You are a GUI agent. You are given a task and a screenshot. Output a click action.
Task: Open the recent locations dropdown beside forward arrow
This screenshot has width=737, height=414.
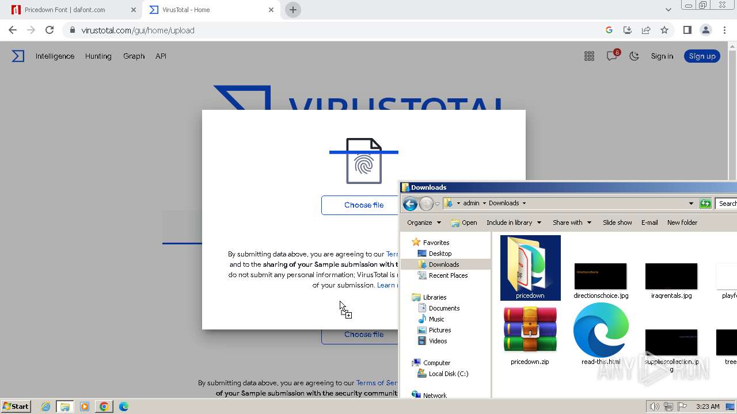click(437, 204)
